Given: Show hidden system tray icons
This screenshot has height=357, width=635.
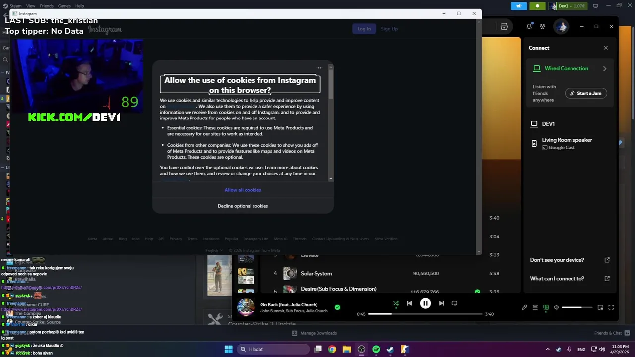Looking at the screenshot, I should point(548,349).
